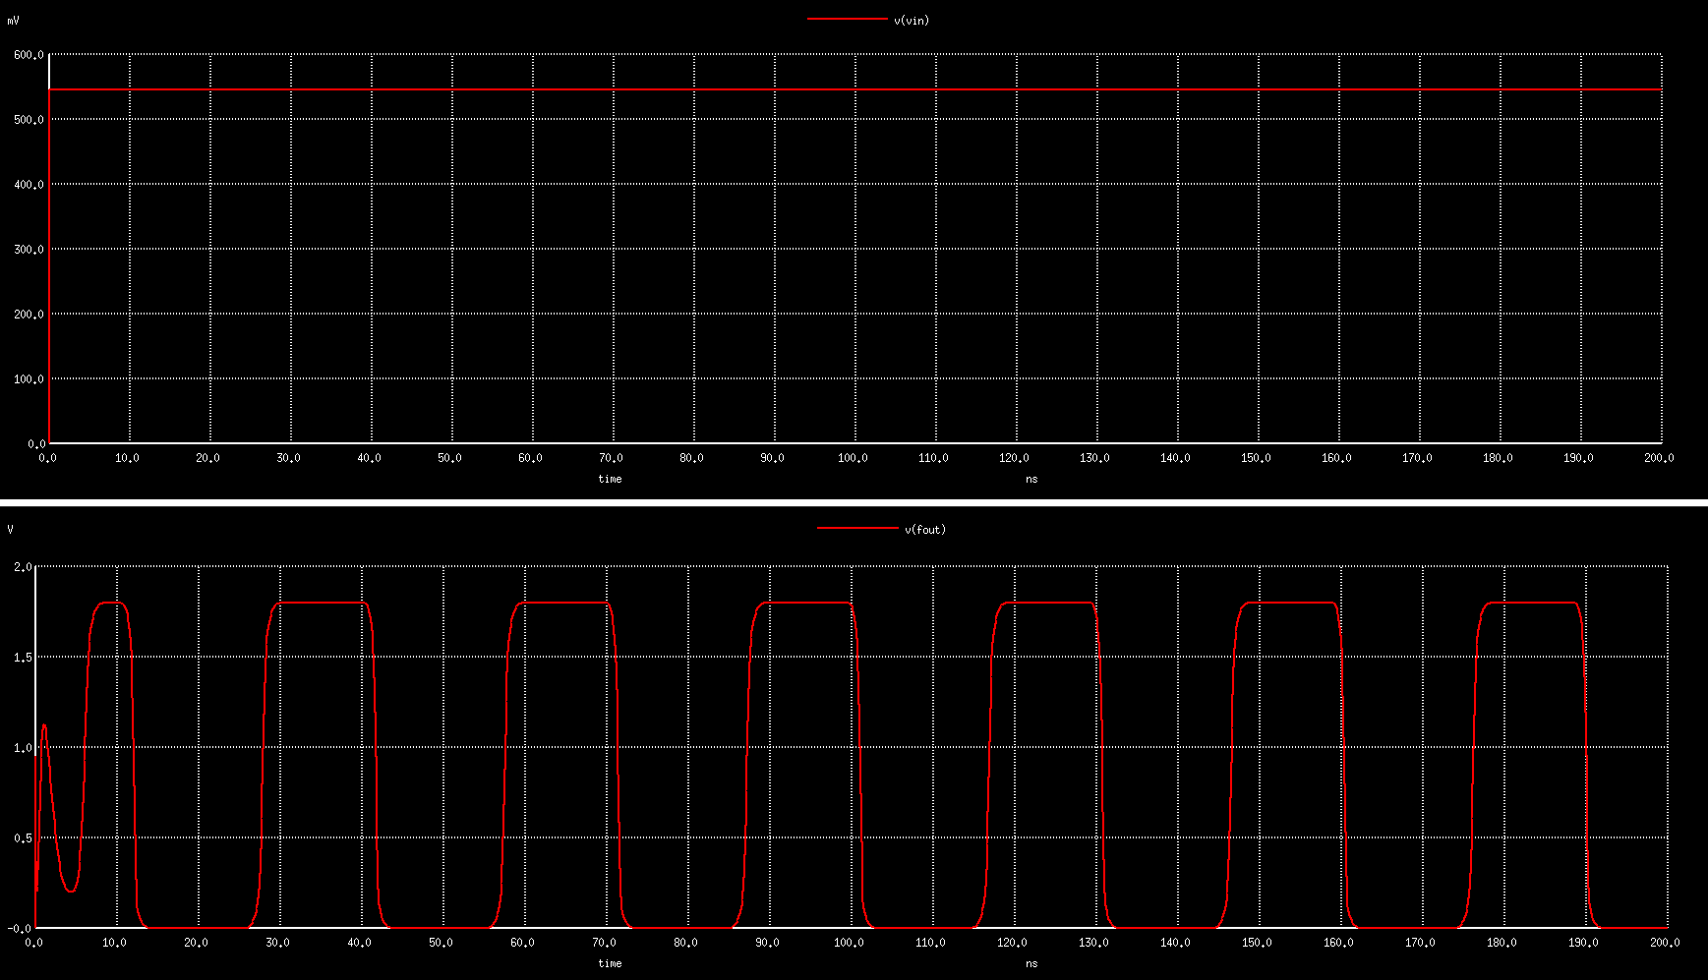Click the 50.0 time tick under vin plot

[x=449, y=458]
